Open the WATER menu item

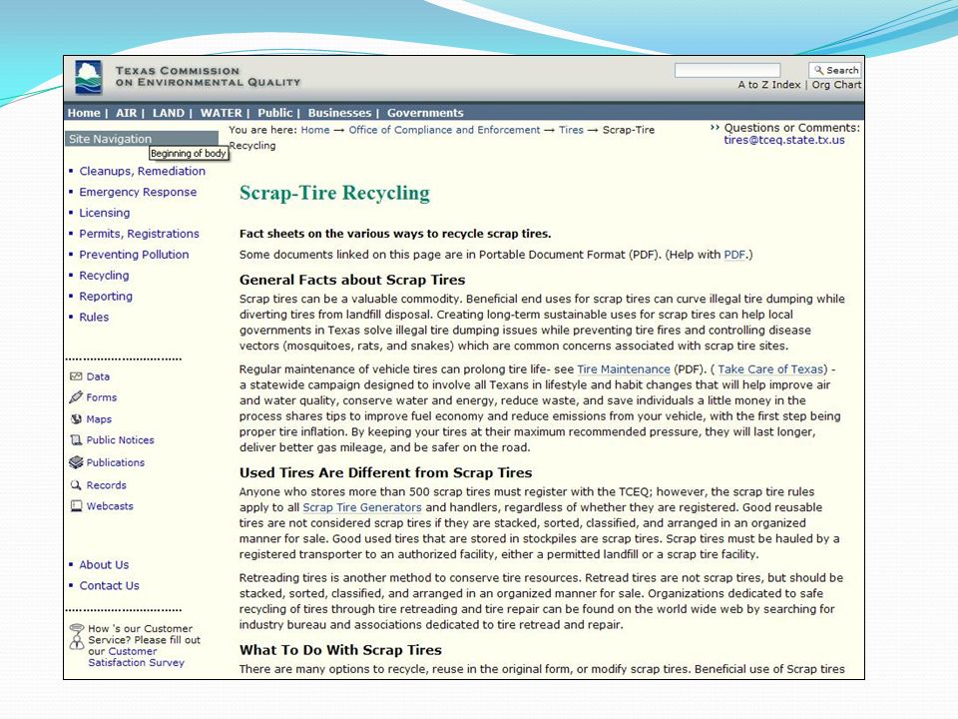222,113
